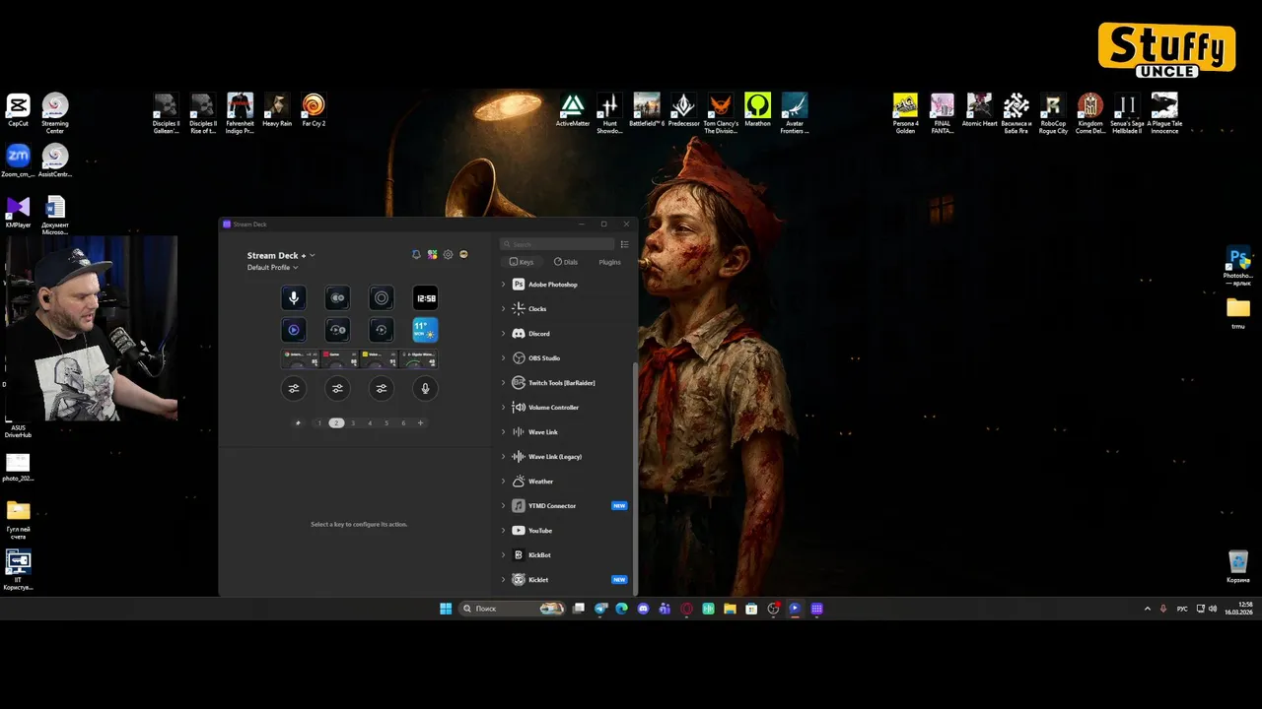Switch to the Plugins tab
The width and height of the screenshot is (1262, 709).
[x=610, y=262]
